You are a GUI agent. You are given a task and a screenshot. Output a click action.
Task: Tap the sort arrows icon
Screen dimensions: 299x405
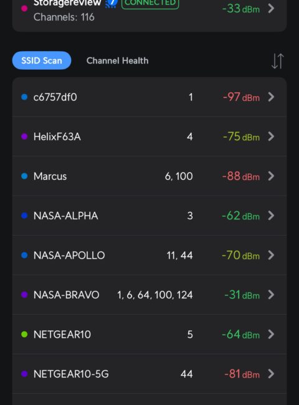pyautogui.click(x=278, y=61)
